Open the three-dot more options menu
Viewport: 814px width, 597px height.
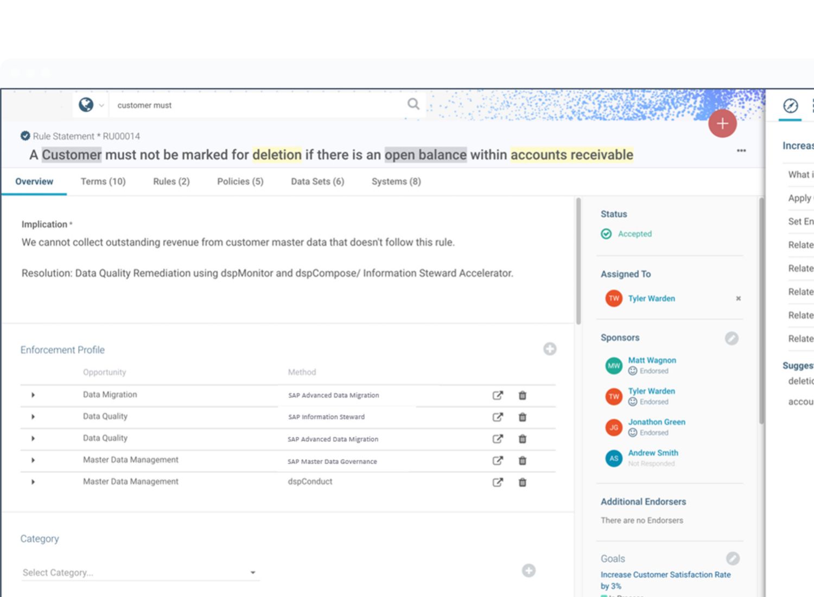tap(741, 151)
